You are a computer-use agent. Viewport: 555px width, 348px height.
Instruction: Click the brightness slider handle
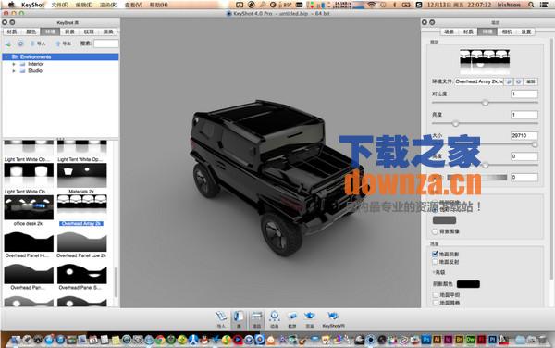[455, 123]
